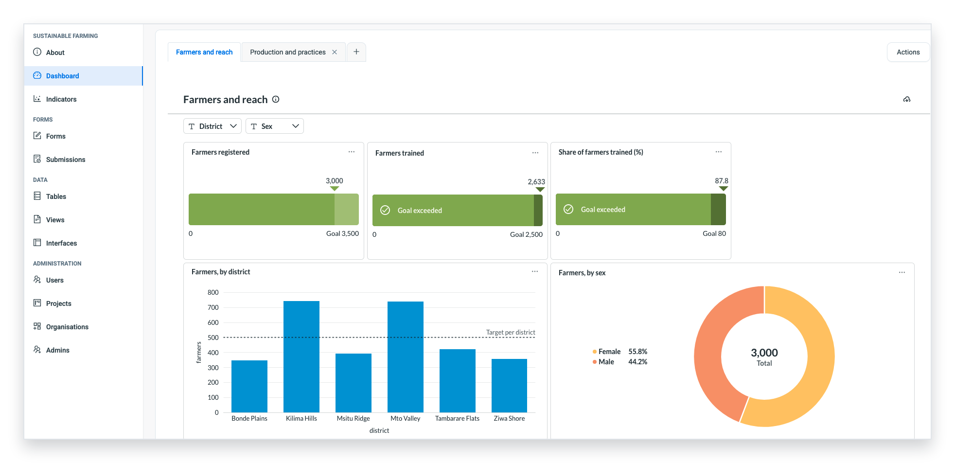The image size is (955, 463).
Task: Click the Farmers trained Goal exceeded bar
Action: (x=458, y=210)
